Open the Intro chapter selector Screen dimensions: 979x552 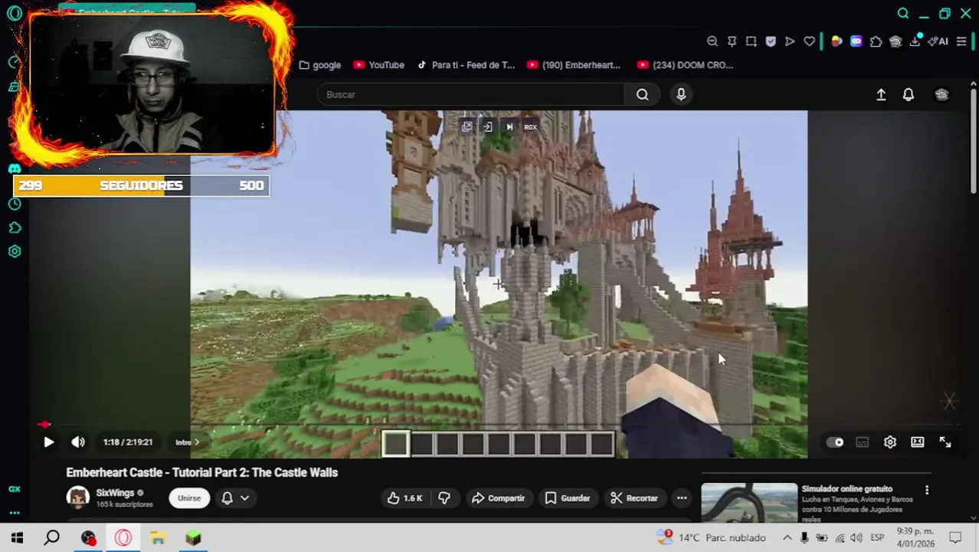[187, 442]
